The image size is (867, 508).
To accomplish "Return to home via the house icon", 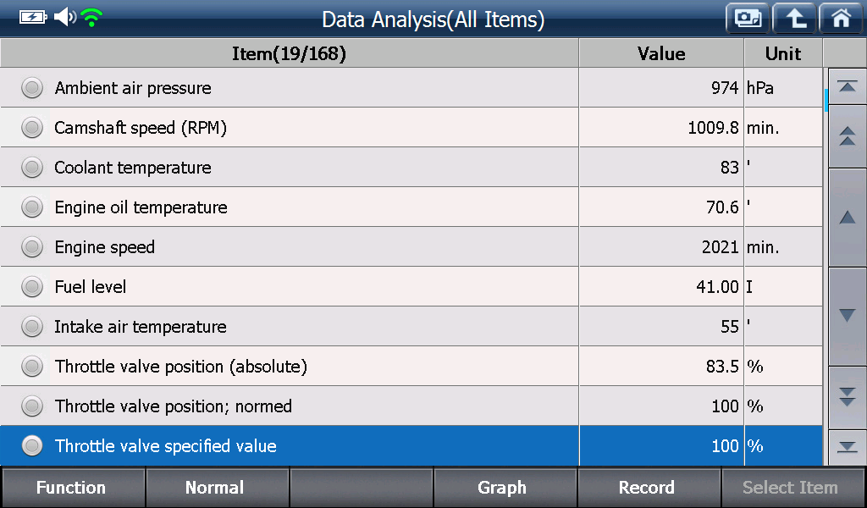I will 841,19.
